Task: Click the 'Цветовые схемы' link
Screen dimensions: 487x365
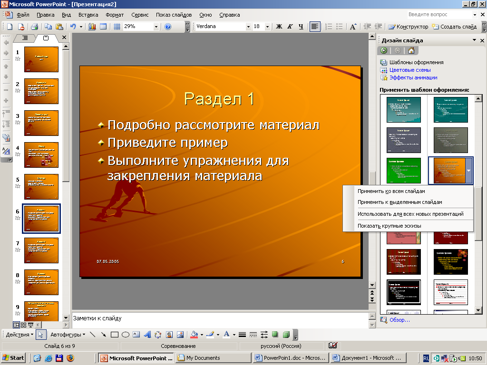Action: point(410,70)
